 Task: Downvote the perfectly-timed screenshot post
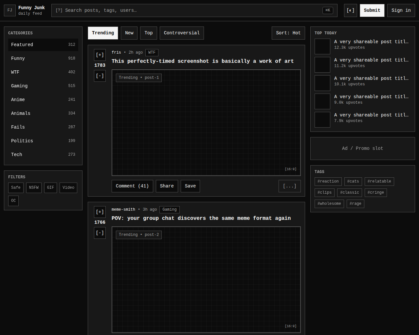tap(100, 76)
